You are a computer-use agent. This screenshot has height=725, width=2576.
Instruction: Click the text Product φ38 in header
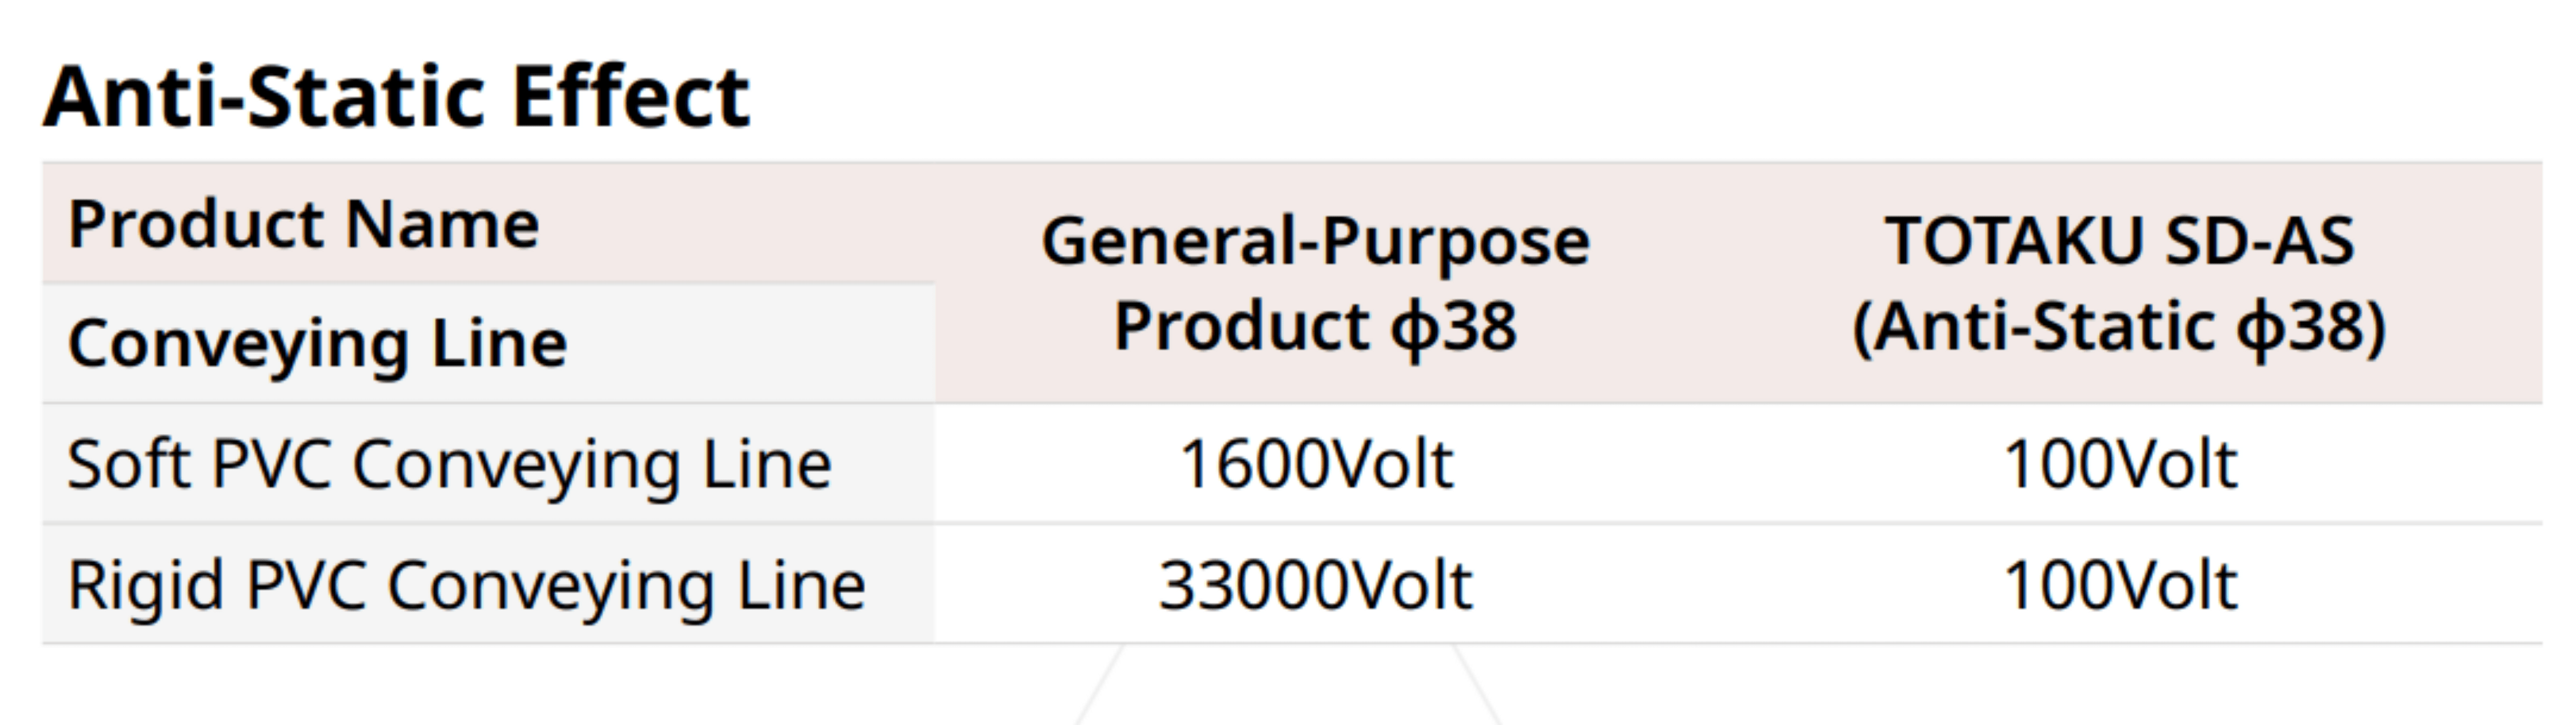(x=1315, y=326)
